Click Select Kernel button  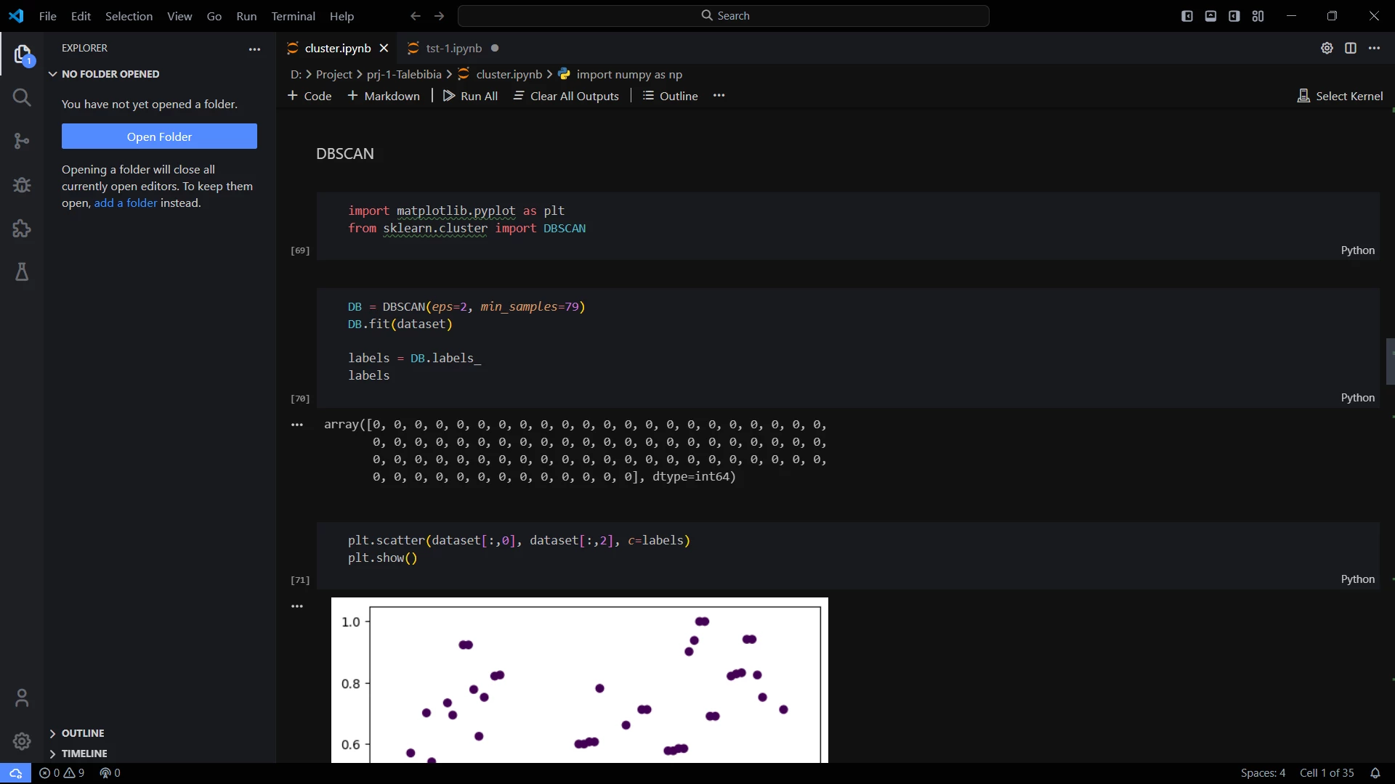(1341, 96)
